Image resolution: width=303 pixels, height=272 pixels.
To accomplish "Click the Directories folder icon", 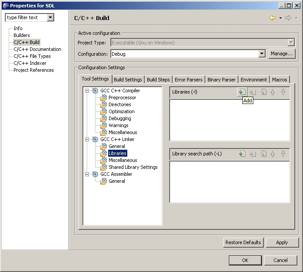I will coord(104,104).
